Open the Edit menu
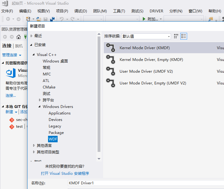 [25, 11]
